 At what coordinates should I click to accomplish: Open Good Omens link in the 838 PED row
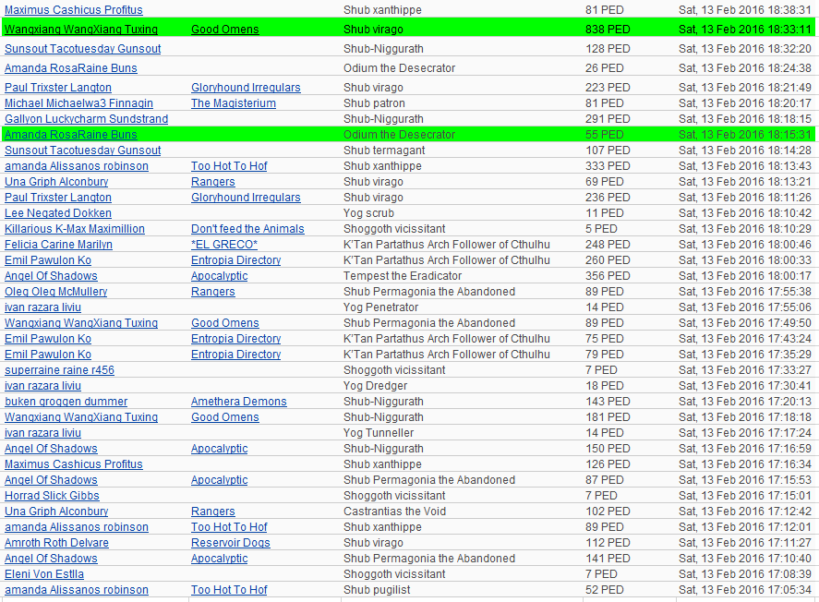tap(224, 30)
